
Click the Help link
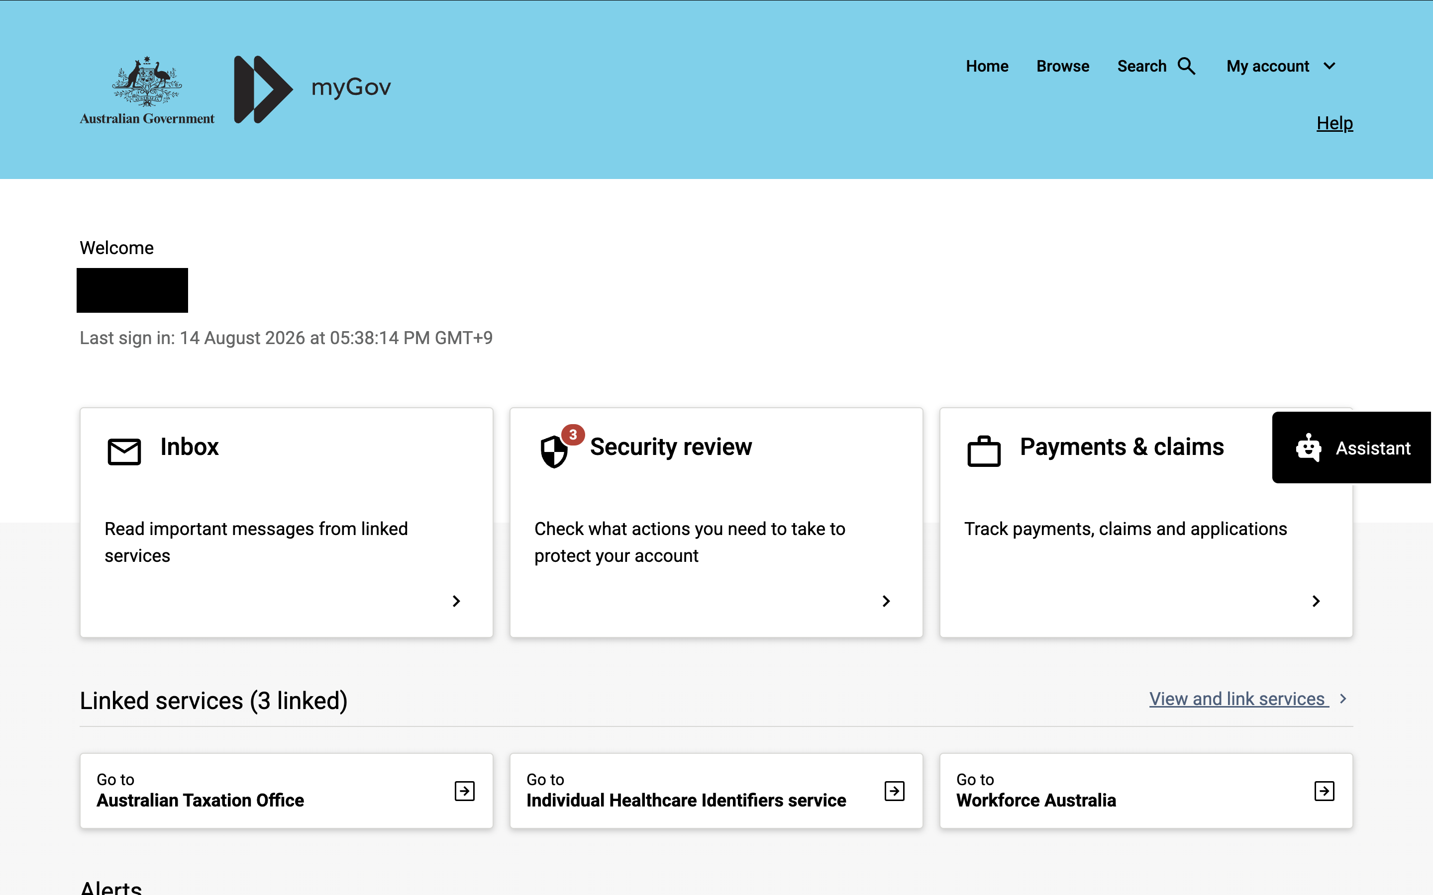(x=1334, y=123)
